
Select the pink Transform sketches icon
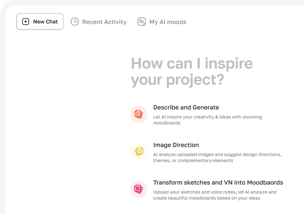click(139, 189)
